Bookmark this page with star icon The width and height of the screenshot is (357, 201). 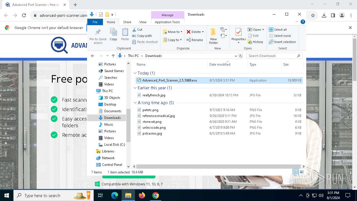click(x=313, y=16)
